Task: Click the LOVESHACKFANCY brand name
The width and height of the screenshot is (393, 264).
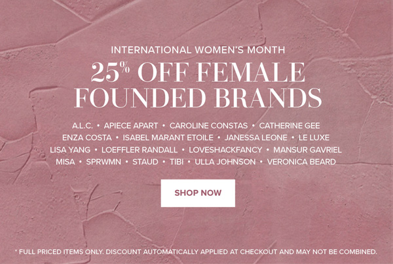Action: 225,150
